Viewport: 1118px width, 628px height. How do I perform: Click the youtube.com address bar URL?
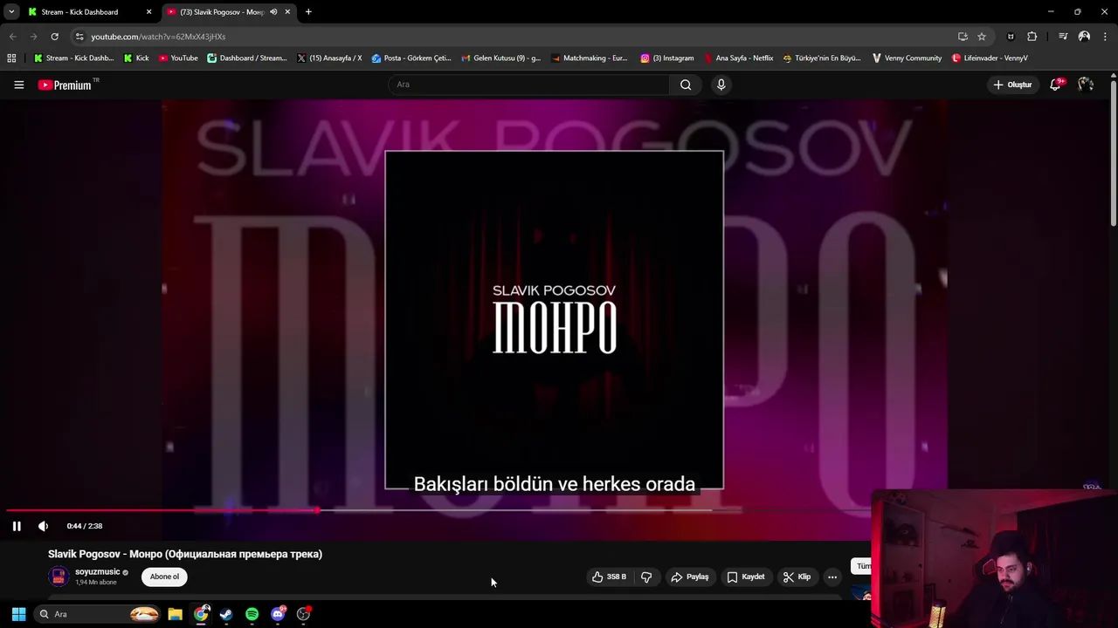(158, 37)
